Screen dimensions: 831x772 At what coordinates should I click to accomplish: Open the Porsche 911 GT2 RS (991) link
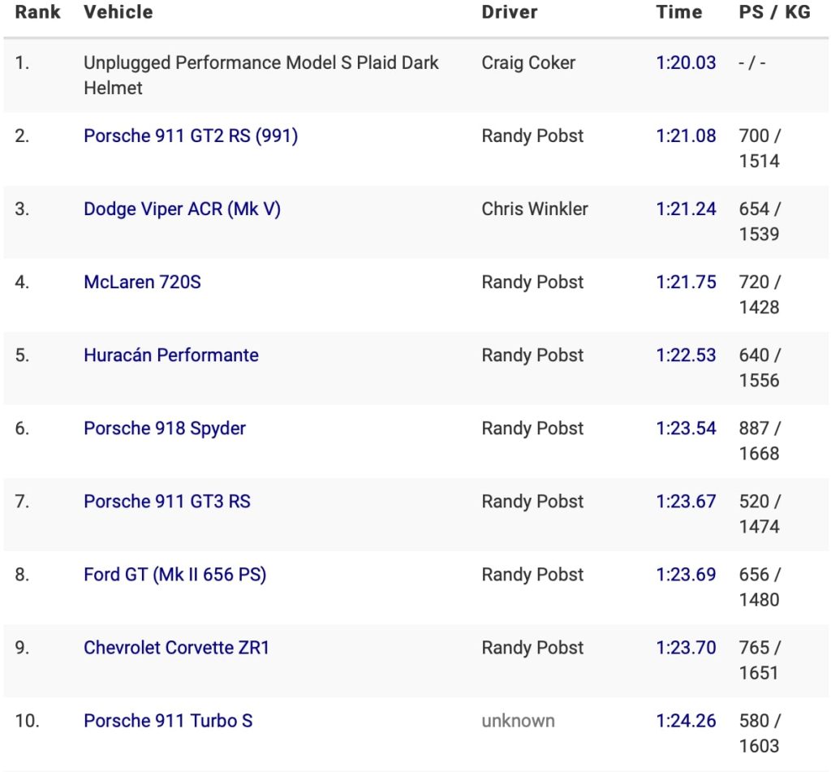[x=191, y=136]
